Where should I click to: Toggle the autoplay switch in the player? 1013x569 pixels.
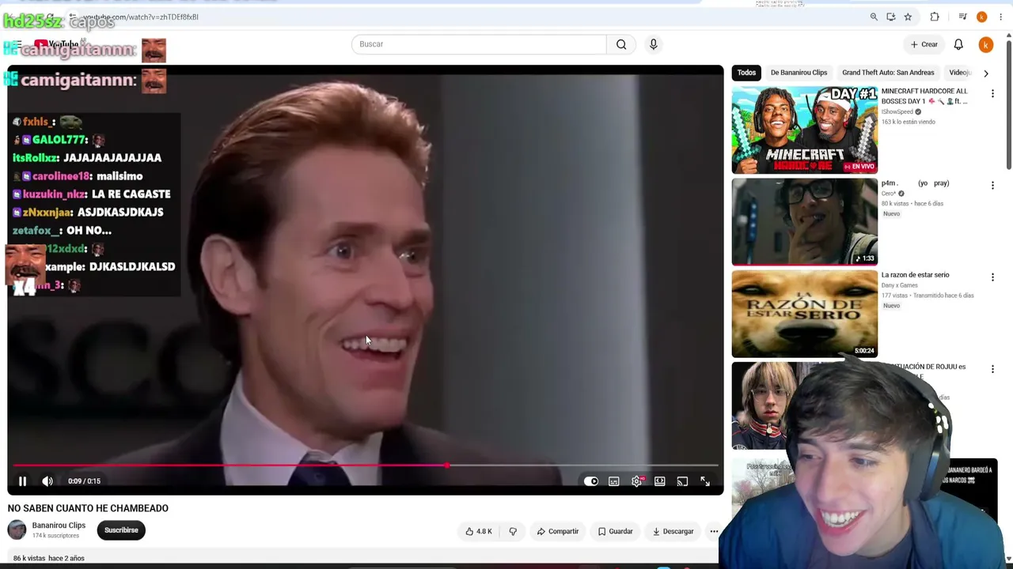[591, 481]
